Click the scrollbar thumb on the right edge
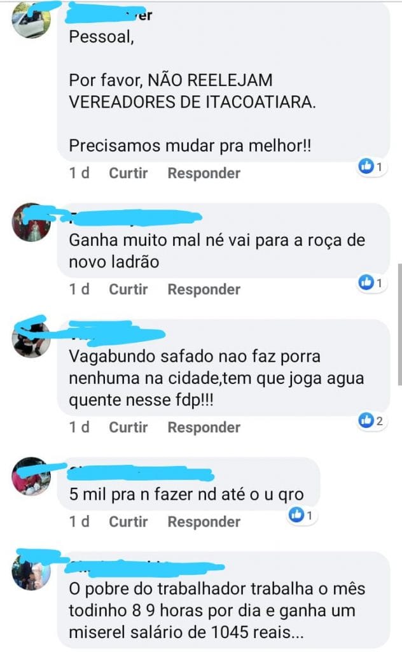402x652 pixels. pos(399,324)
